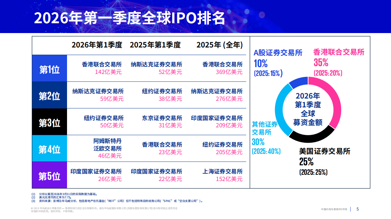Image resolution: width=391 pixels, height=219 pixels.
Task: Click 上海证券交易所 in the 第5位 row
Action: (222, 171)
